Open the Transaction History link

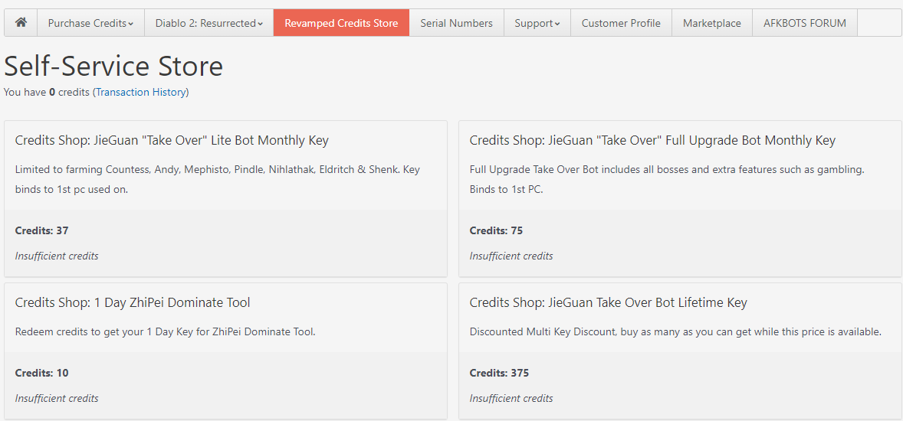[x=140, y=92]
